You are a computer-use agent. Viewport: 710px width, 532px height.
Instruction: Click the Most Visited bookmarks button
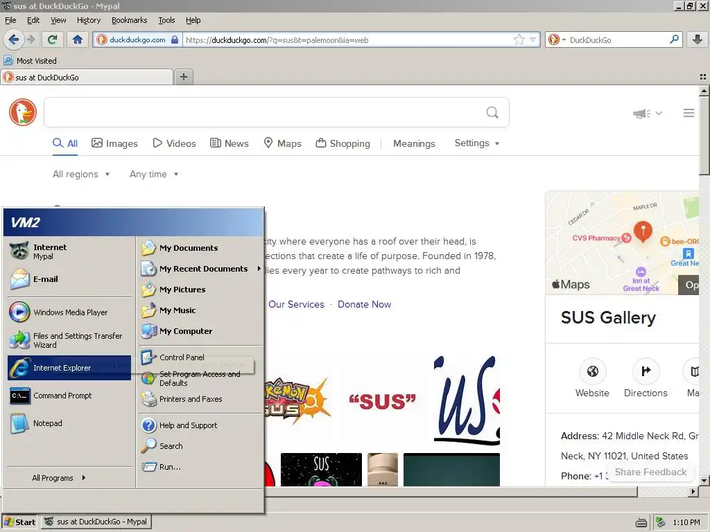[x=31, y=61]
